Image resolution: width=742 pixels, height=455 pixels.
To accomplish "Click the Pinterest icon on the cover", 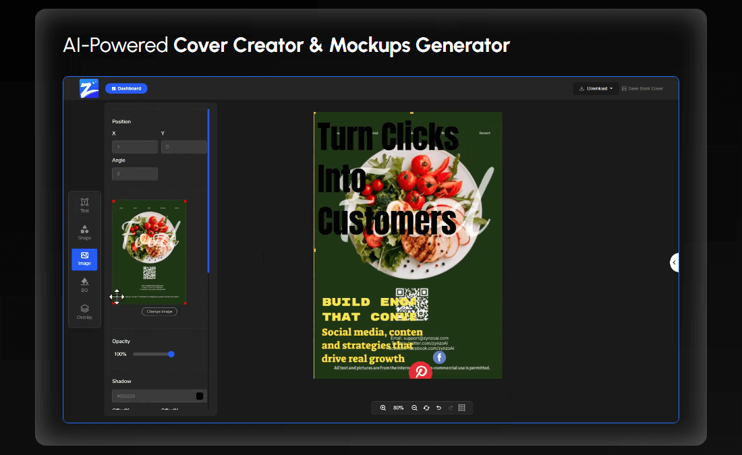I will pos(421,371).
